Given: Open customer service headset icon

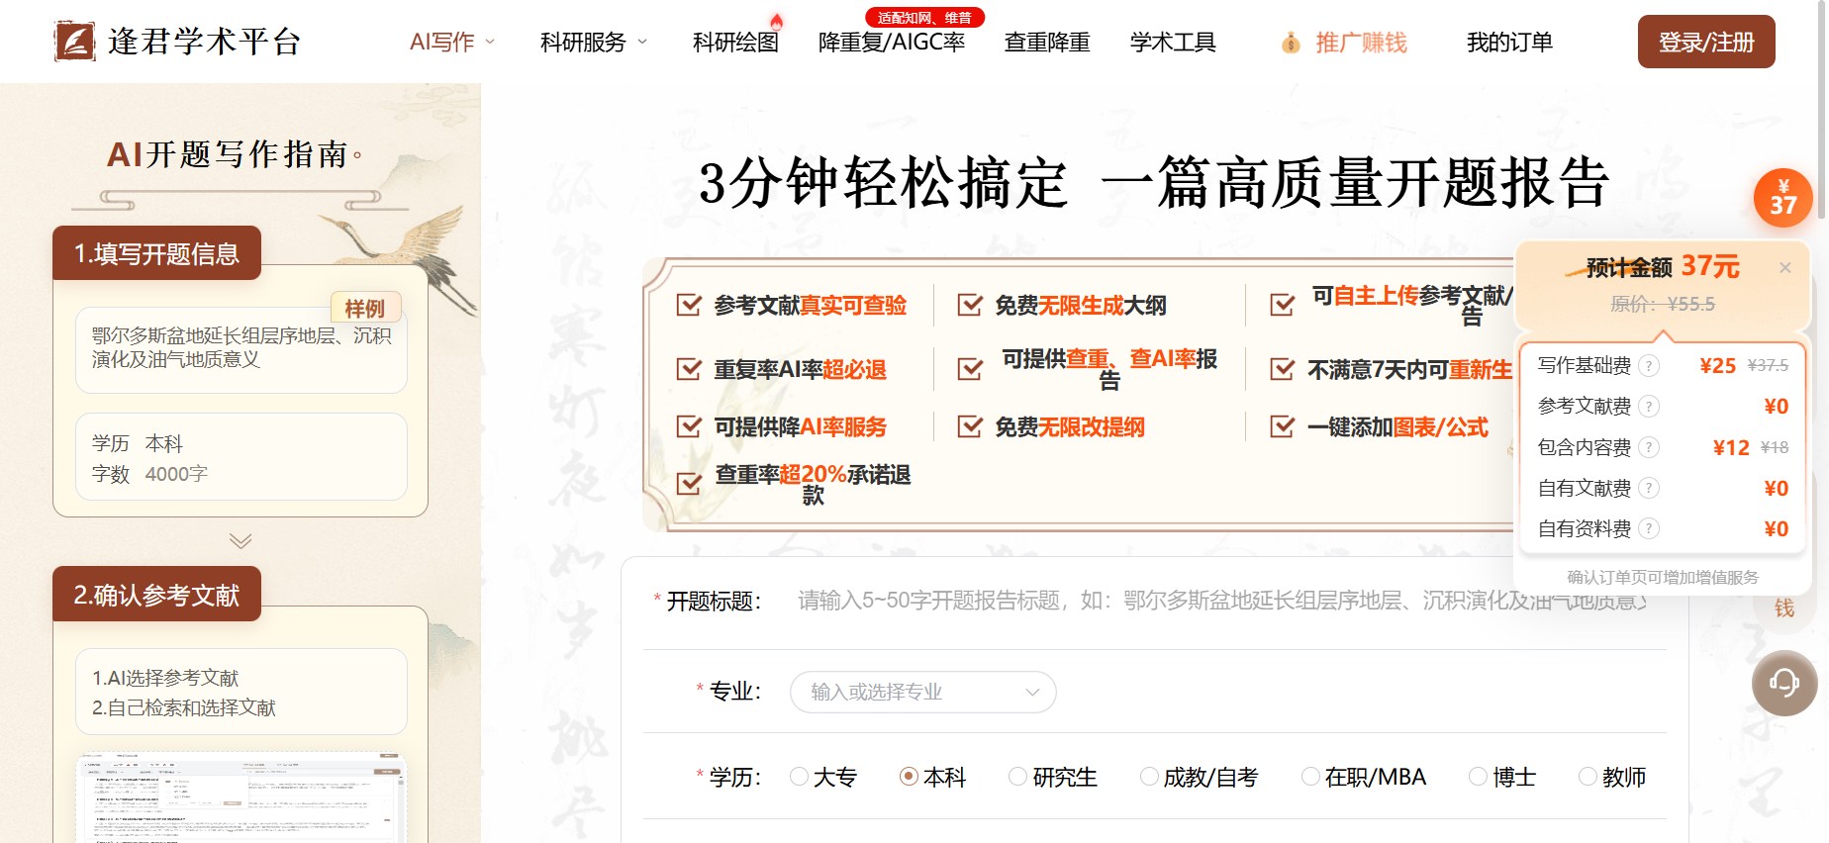Looking at the screenshot, I should 1784,683.
